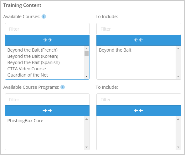Viewport: 185px width, 155px height.
Task: Remove all included courses with double left arrows
Action: (x=139, y=40)
